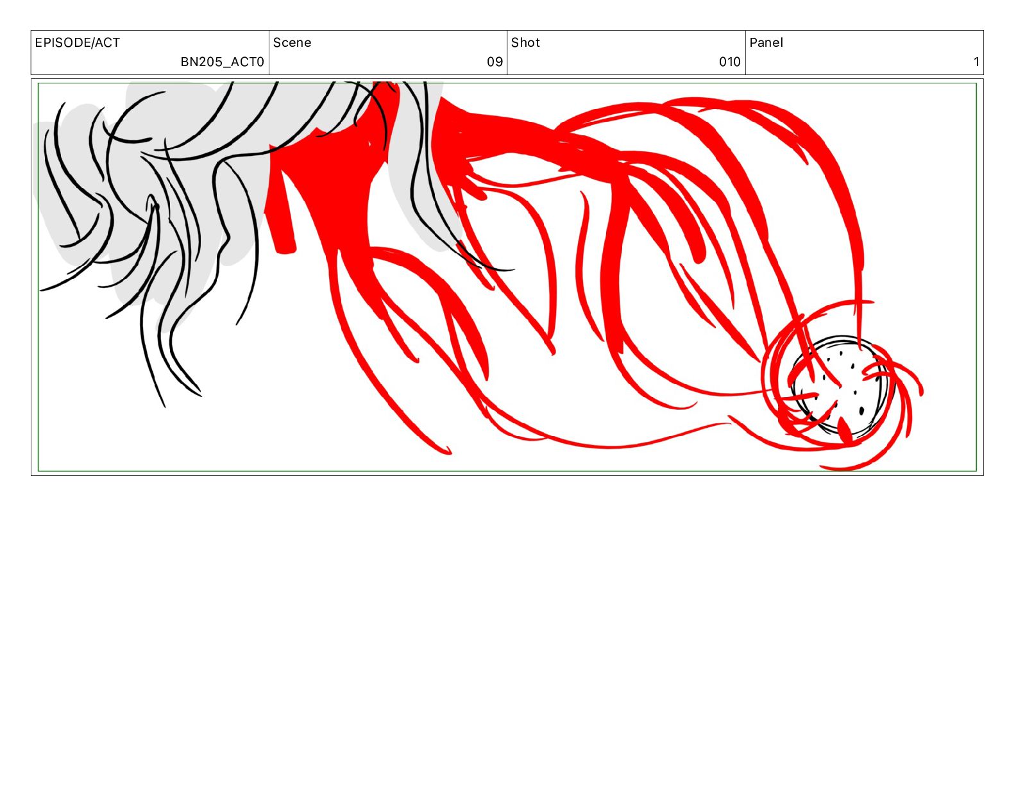
Task: Click the storyboard panel drawing thumbnail
Action: [507, 277]
